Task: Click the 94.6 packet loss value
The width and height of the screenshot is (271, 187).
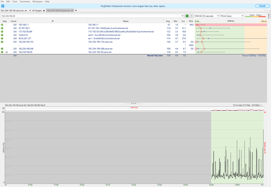Action: pos(192,25)
